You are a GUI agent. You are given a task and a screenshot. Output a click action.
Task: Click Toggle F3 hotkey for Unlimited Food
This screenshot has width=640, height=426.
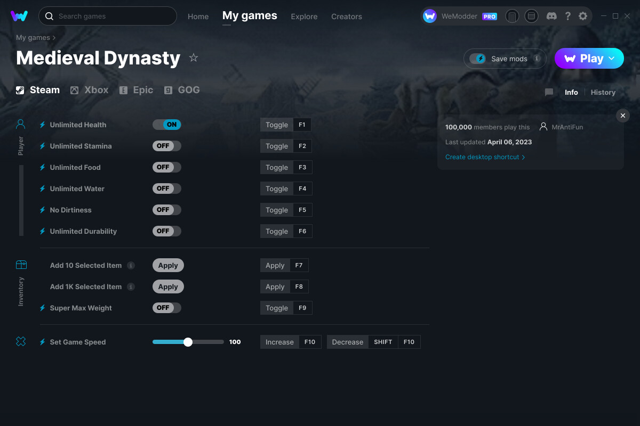pos(286,167)
